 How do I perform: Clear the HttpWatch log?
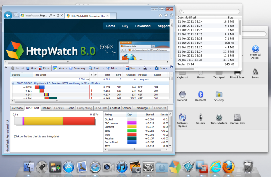(x=44, y=68)
